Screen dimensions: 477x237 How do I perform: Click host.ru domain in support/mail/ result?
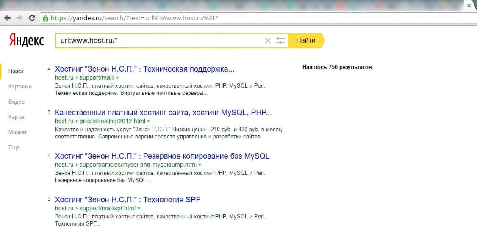pos(64,77)
